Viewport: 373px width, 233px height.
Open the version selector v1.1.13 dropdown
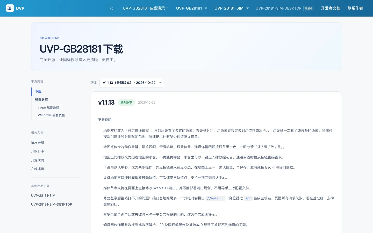click(132, 83)
